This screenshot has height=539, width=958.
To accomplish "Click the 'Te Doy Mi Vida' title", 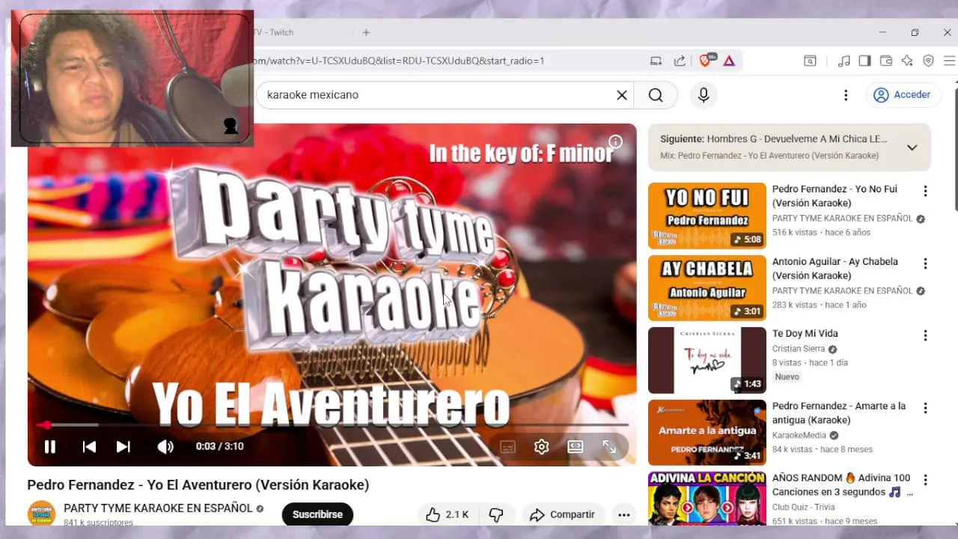I will click(x=805, y=334).
